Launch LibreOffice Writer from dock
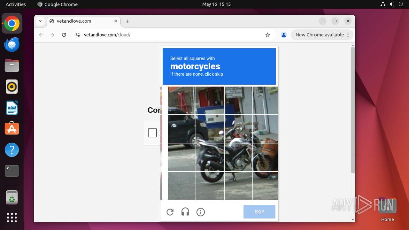The width and height of the screenshot is (409, 230). click(12, 108)
